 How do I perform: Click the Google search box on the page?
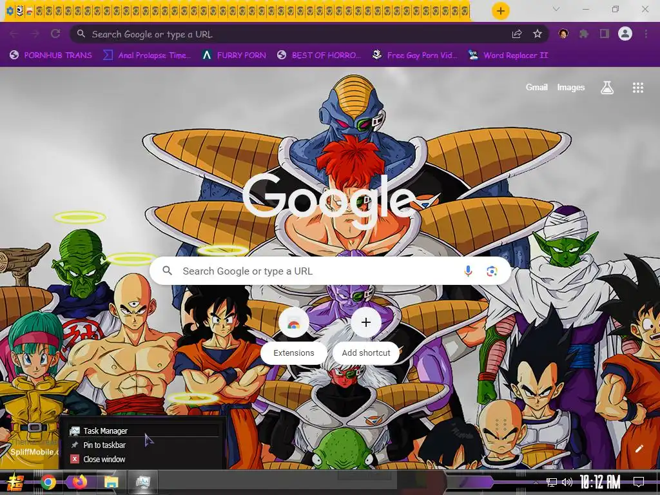pyautogui.click(x=331, y=271)
